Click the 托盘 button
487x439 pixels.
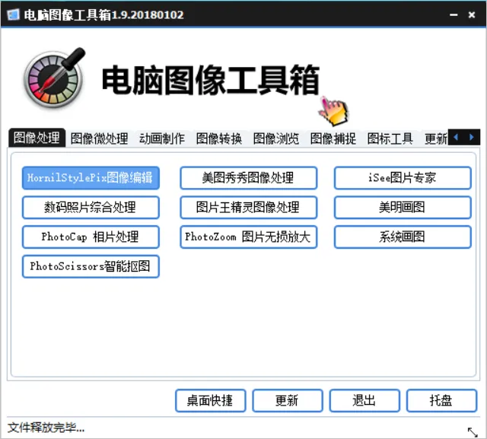(441, 400)
